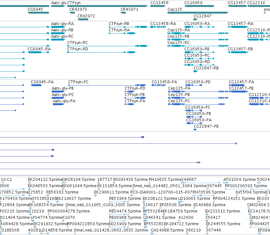Click the SD23909.5prime EST label
The image size is (270, 235).
click(x=125, y=224)
